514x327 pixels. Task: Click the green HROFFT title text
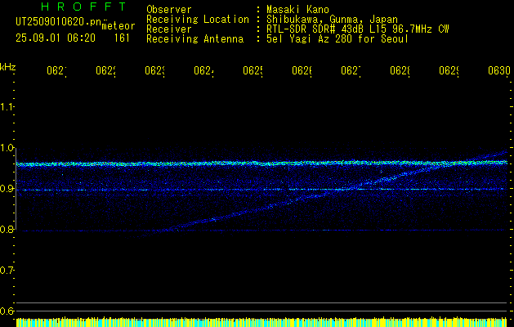pyautogui.click(x=83, y=7)
